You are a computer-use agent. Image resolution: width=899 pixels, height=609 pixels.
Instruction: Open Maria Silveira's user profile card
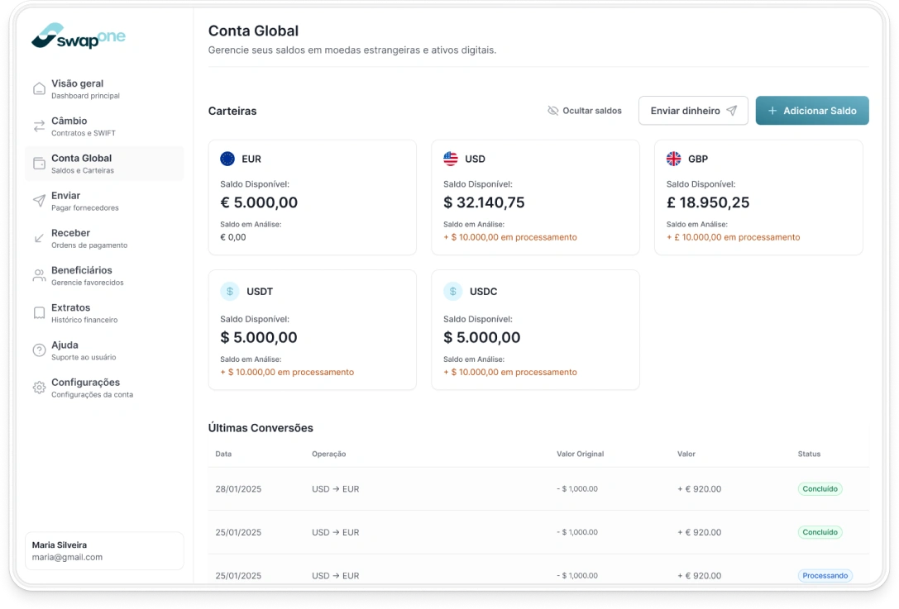pyautogui.click(x=104, y=550)
